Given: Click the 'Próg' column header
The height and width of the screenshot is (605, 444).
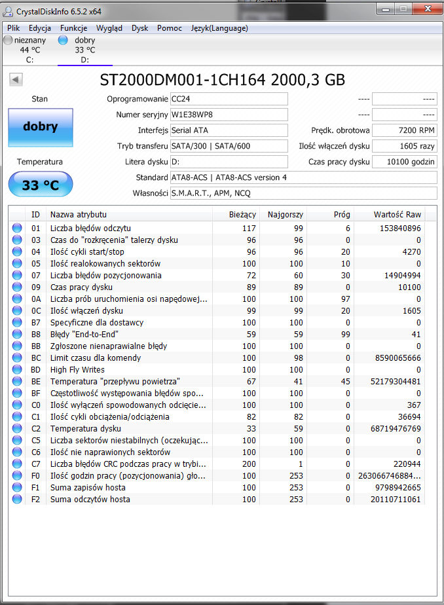Looking at the screenshot, I should pos(330,215).
